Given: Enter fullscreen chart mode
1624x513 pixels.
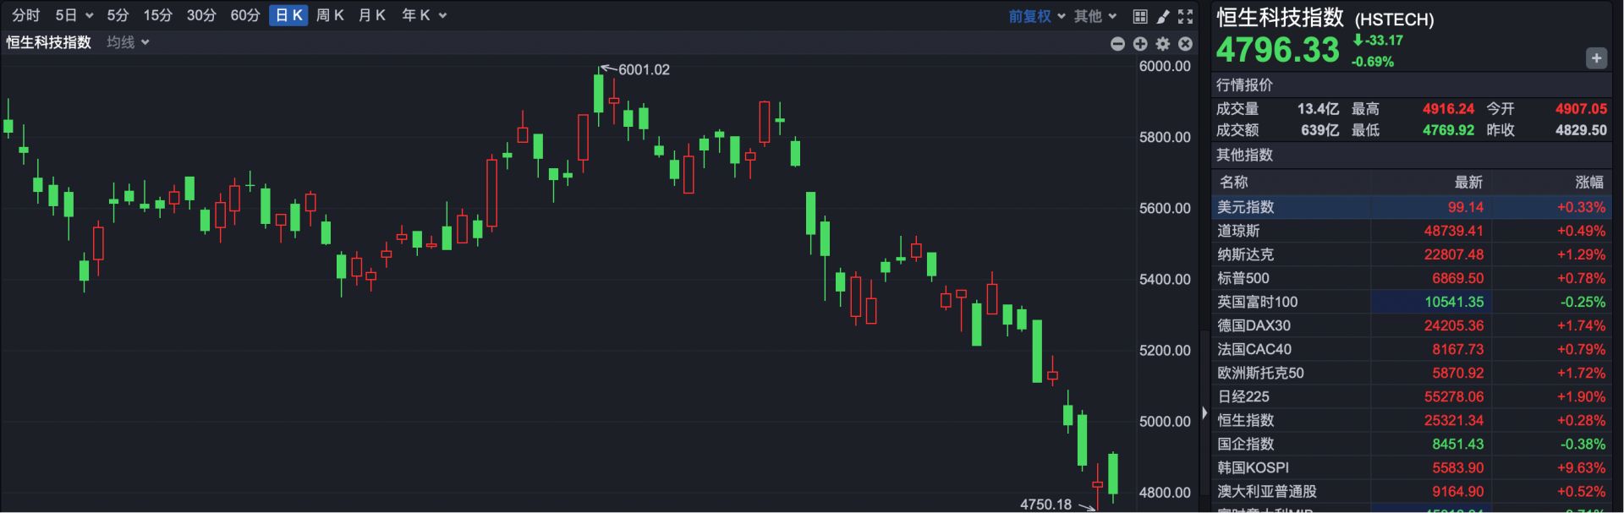Looking at the screenshot, I should (1186, 16).
